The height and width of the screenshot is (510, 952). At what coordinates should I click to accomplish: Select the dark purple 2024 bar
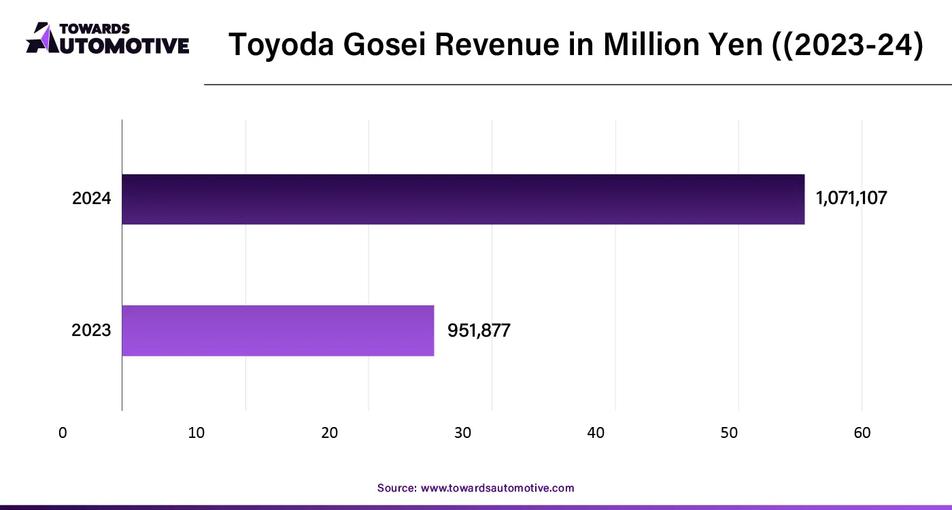[x=463, y=199]
